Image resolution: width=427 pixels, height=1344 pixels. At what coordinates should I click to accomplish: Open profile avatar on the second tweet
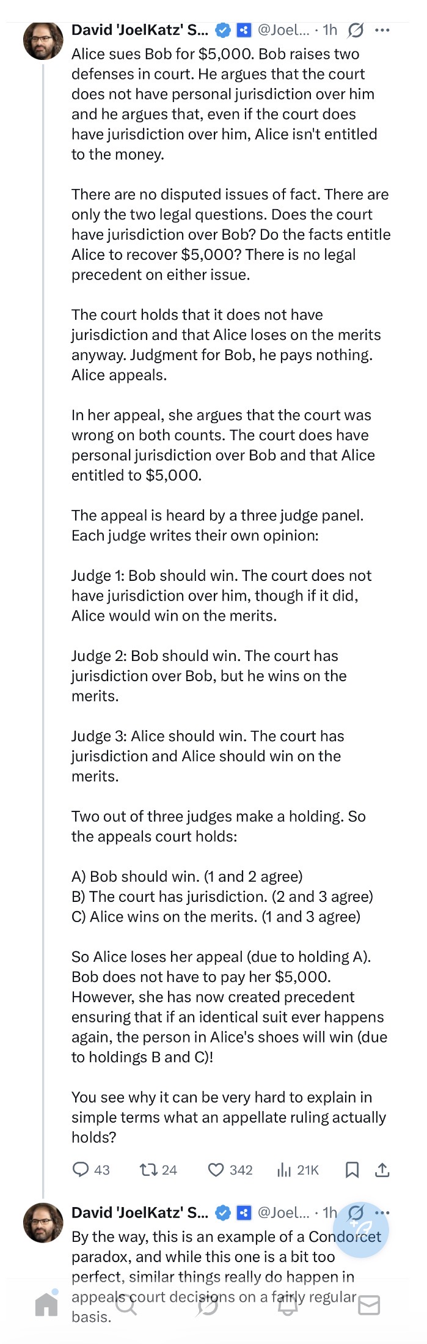coord(43,1222)
